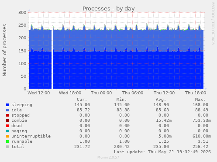Select the 'uninterruptible' legend label
This screenshot has height=162, width=217.
(x=31, y=136)
